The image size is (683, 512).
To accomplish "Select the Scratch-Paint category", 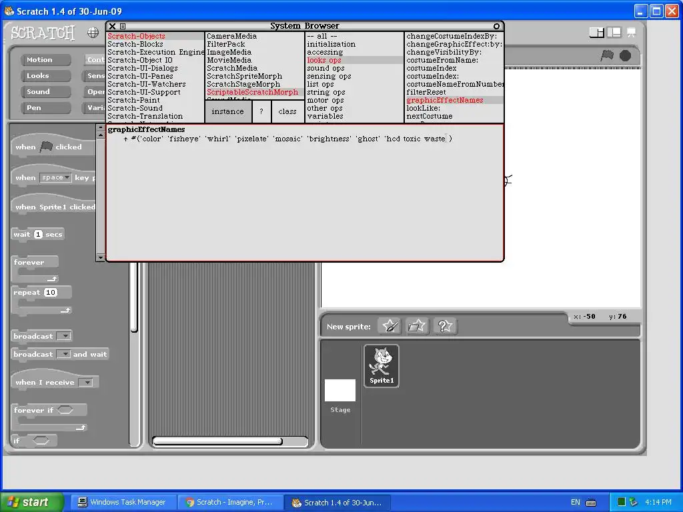I will pos(155,100).
